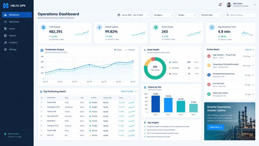Image resolution: width=259 pixels, height=146 pixels.
Task: Click the Site 1 bar labeled 92,841
Action: click(x=156, y=104)
